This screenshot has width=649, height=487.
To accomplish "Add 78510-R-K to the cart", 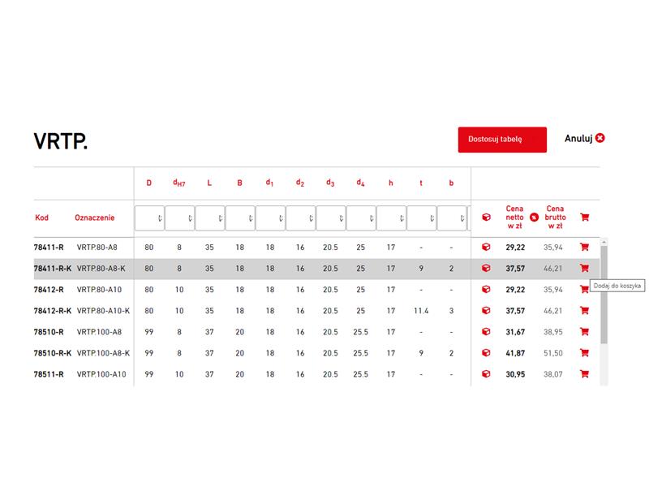I will click(584, 353).
